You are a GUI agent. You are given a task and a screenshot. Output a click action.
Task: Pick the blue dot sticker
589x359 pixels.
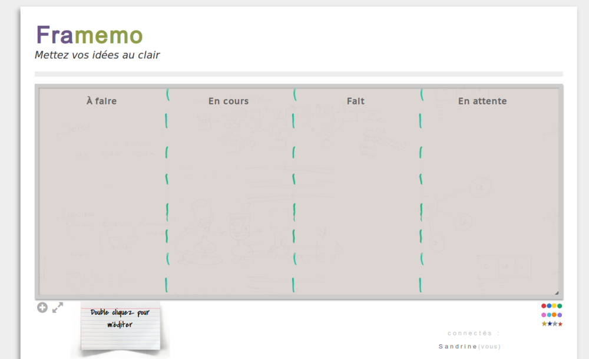(x=549, y=305)
